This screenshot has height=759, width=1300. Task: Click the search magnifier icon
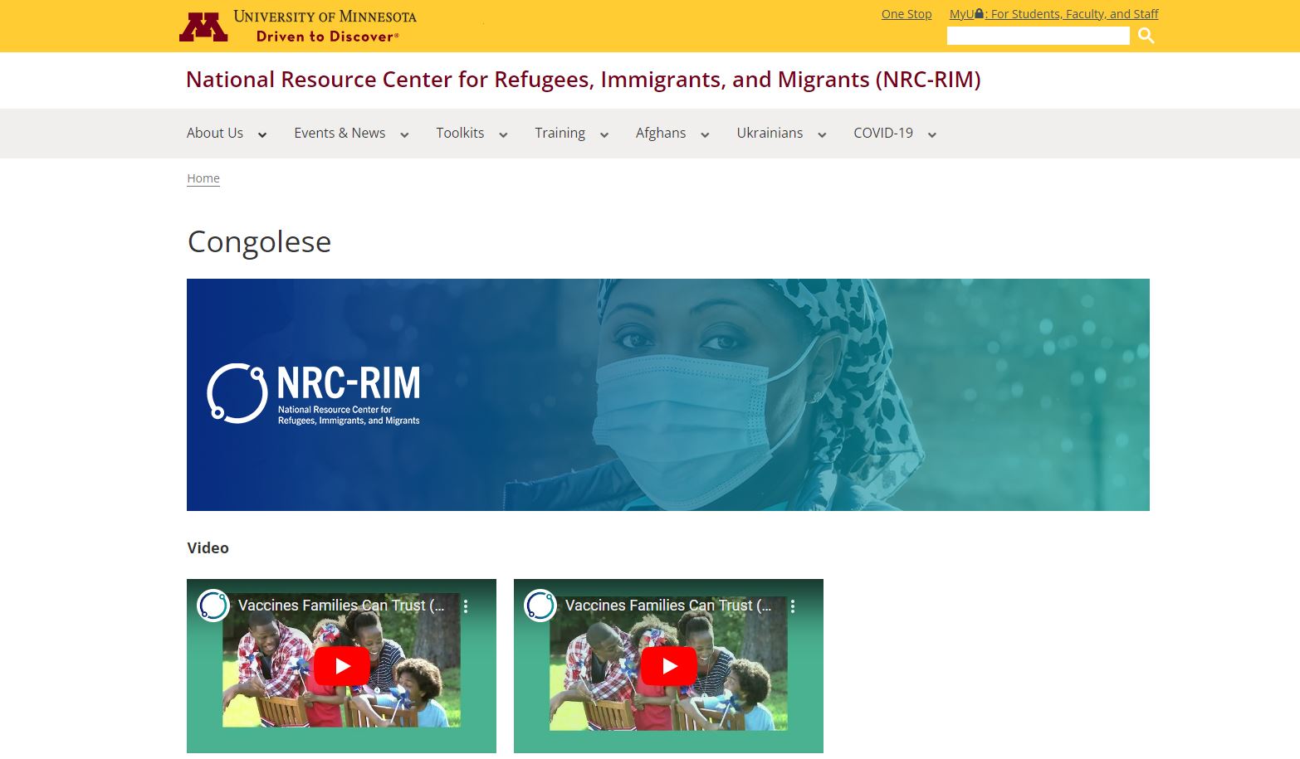(x=1146, y=36)
